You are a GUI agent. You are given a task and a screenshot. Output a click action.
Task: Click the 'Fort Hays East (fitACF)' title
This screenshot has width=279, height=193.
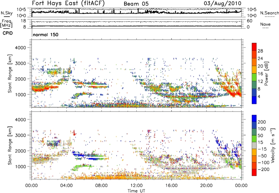point(68,3)
